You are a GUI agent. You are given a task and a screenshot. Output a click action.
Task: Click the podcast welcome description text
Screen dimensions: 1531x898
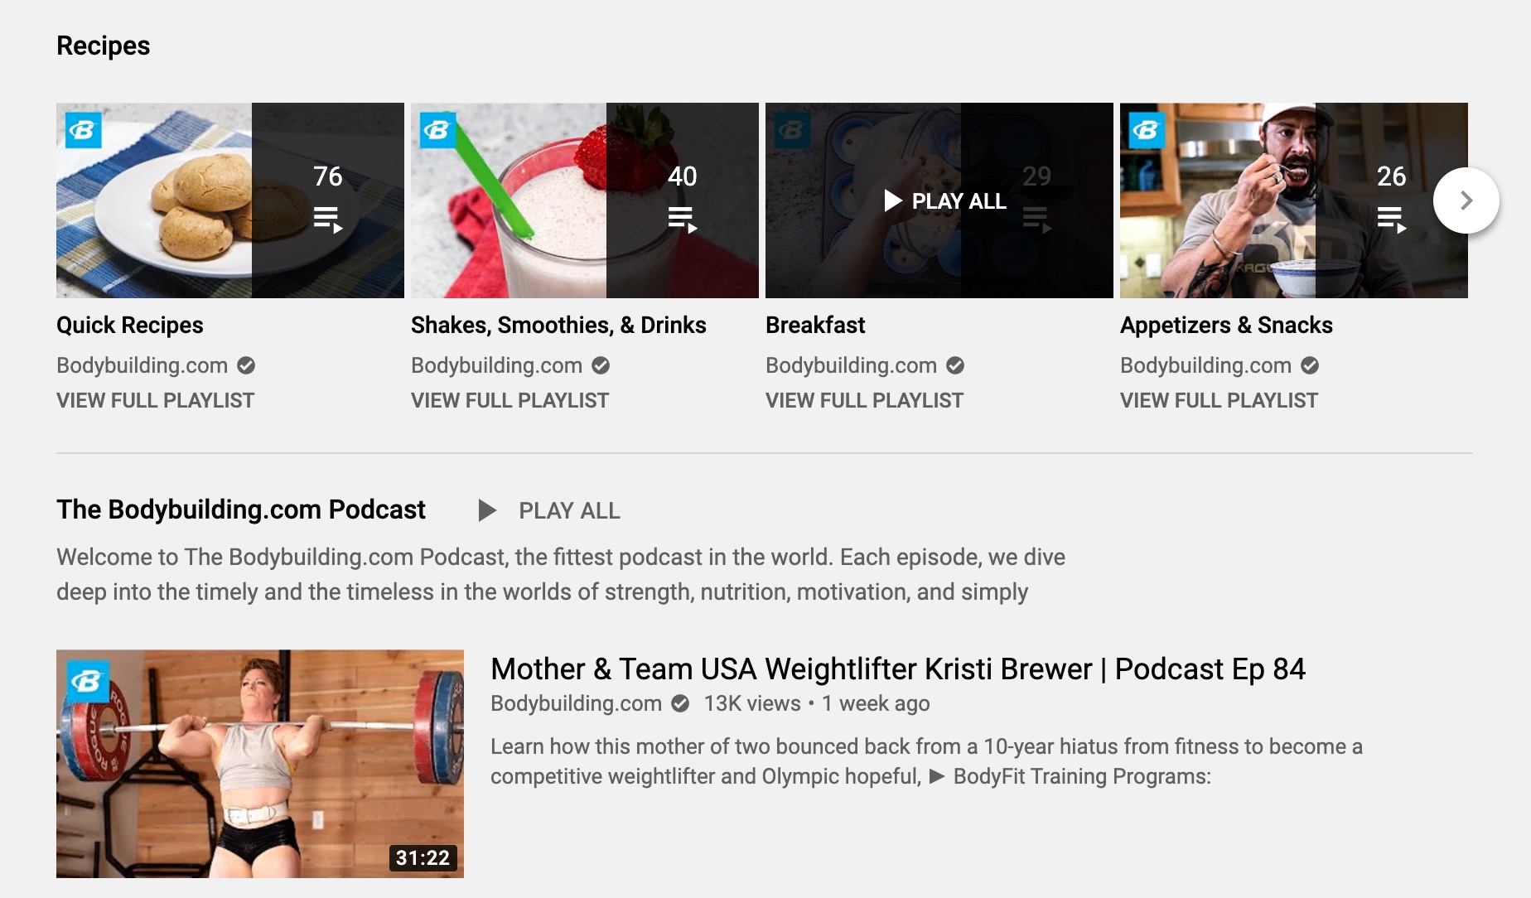click(561, 574)
